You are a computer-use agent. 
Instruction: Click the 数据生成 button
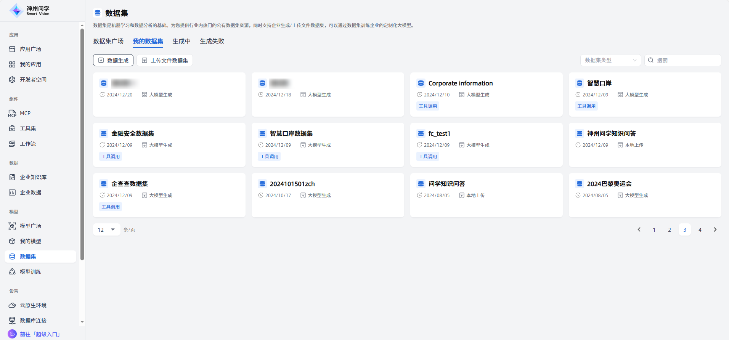[113, 60]
